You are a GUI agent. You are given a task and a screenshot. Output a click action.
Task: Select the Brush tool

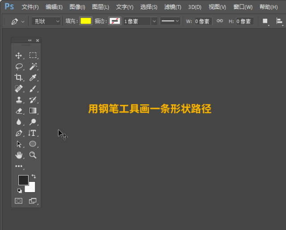pos(33,89)
